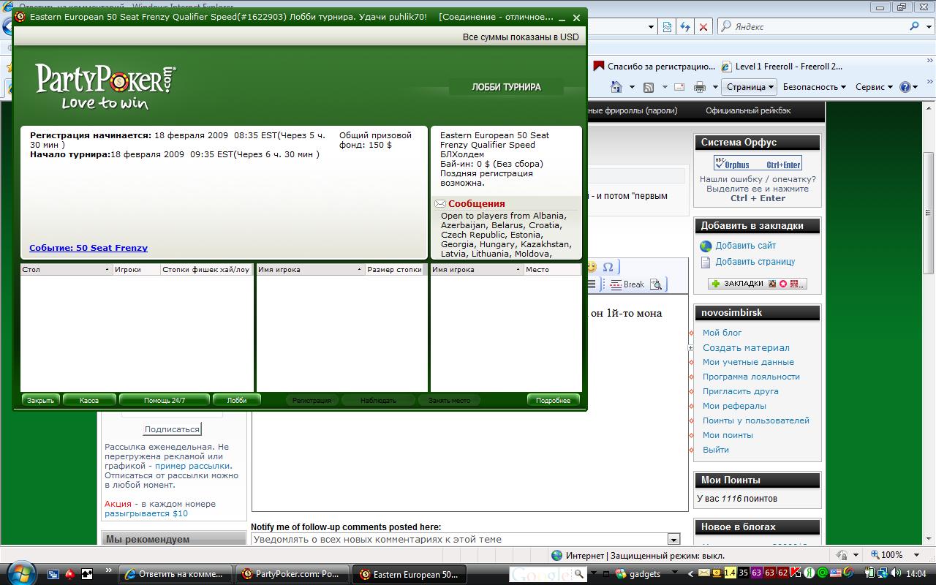This screenshot has width=936, height=585.
Task: Click the preview magnifier icon in the editor
Action: [656, 284]
